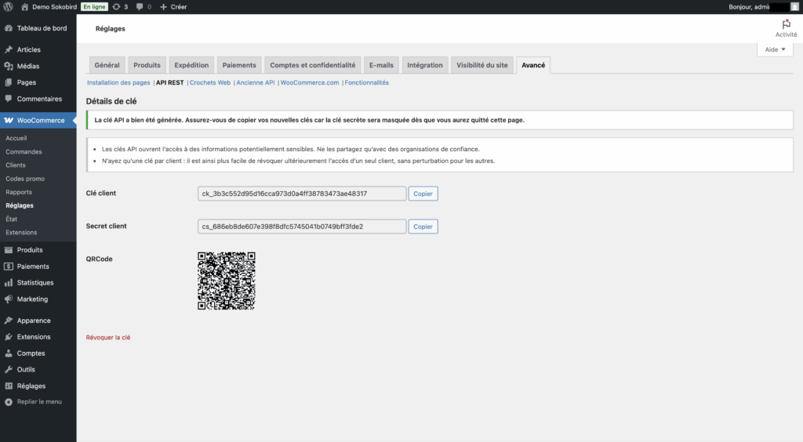
Task: Click the WordPress logo icon
Action: [x=9, y=7]
